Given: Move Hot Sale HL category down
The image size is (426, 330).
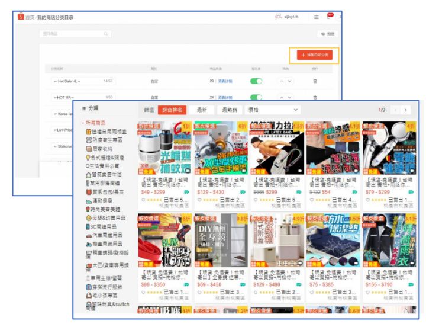Looking at the screenshot, I should point(289,81).
